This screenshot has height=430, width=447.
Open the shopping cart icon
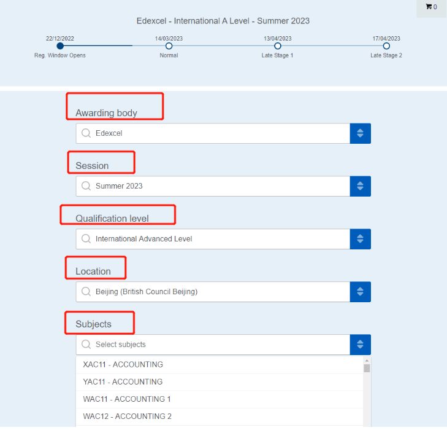pyautogui.click(x=429, y=7)
